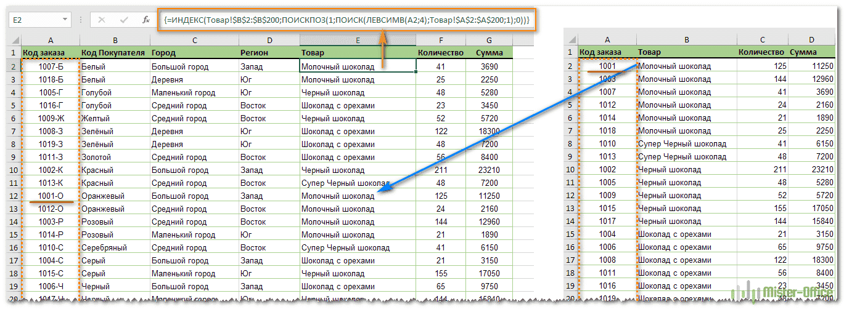The image size is (844, 312).
Task: Click into the formula bar with ИНДЕКС formula
Action: click(x=345, y=20)
